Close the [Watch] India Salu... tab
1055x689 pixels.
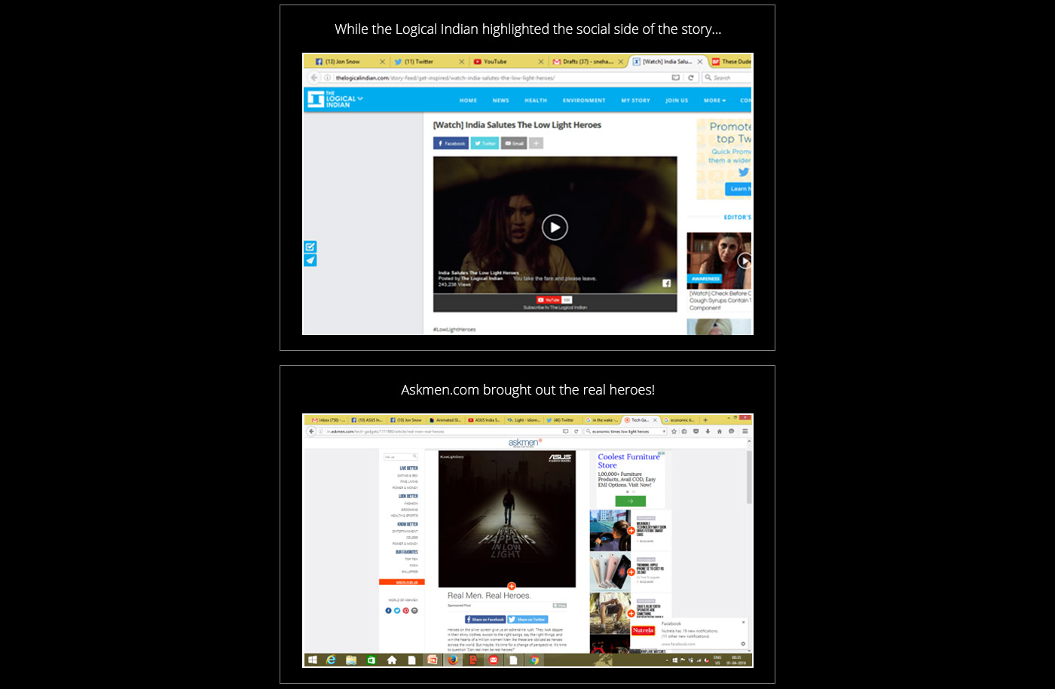699,62
